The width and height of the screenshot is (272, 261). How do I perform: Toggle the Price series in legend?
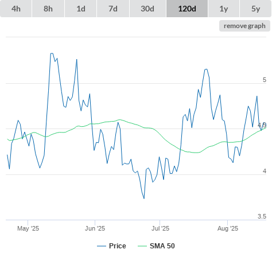pyautogui.click(x=111, y=246)
